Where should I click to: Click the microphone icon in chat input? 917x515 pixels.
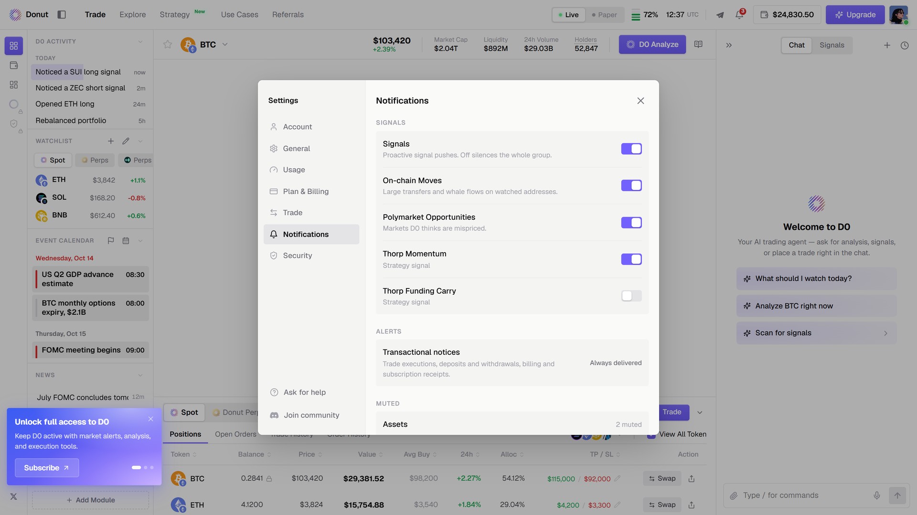(877, 495)
